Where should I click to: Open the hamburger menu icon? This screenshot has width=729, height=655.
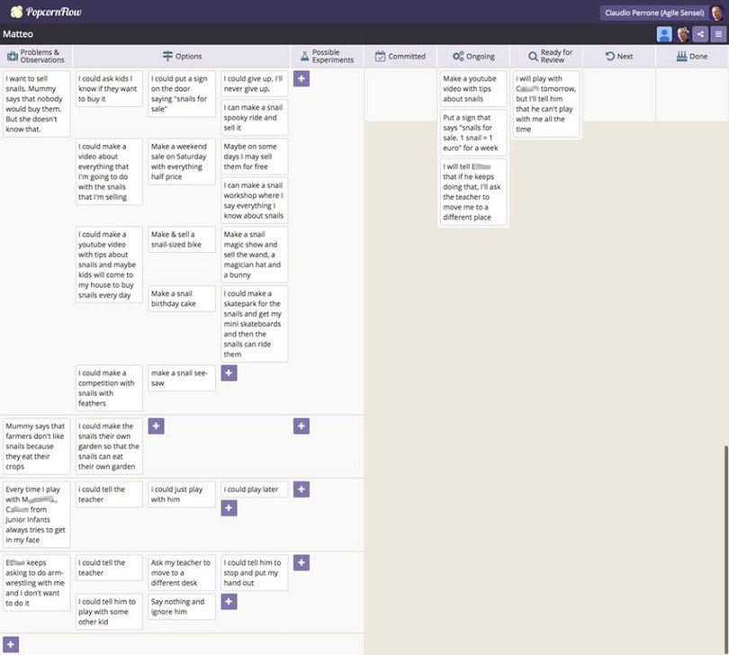click(718, 34)
